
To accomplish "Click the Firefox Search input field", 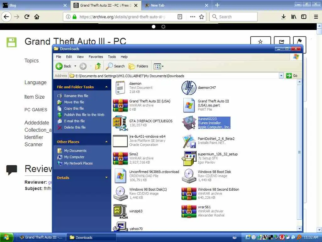I will point(234,17).
